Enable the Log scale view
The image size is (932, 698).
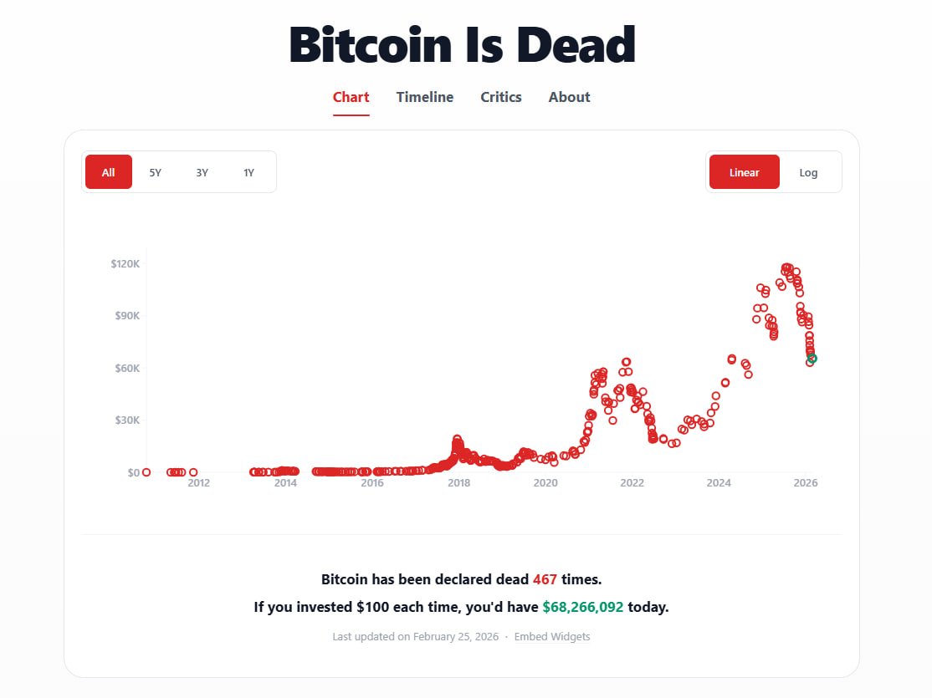tap(807, 172)
